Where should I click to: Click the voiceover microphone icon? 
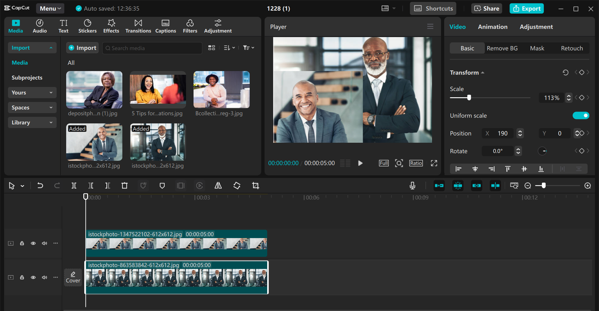point(412,186)
